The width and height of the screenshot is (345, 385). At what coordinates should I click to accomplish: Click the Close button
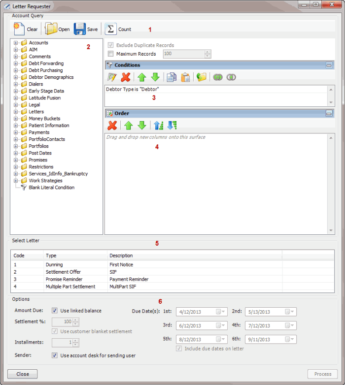pos(23,374)
